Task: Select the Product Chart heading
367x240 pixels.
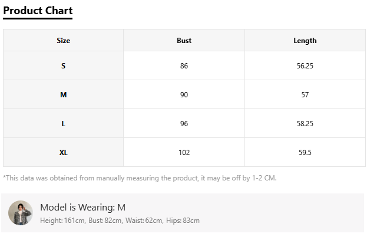Action: coord(38,11)
